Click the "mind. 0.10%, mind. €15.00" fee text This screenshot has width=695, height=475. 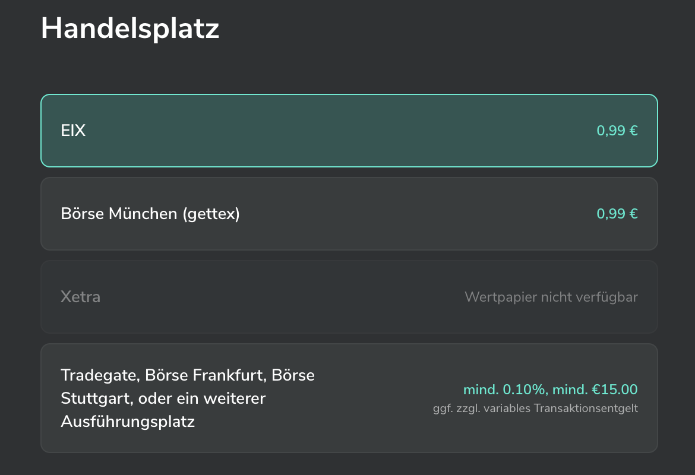(x=550, y=390)
